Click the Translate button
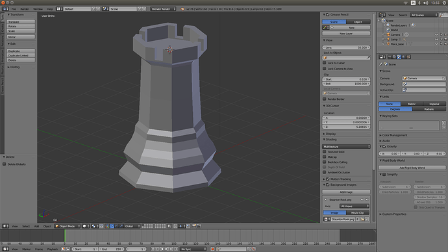The height and width of the screenshot is (252, 448). (21, 21)
